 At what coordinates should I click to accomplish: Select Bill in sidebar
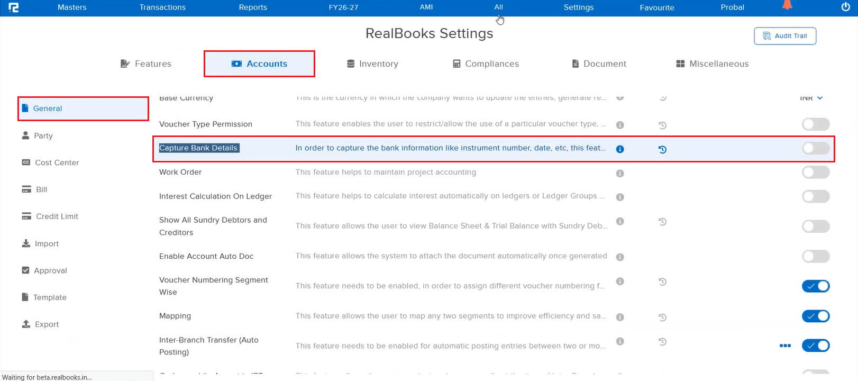[34, 189]
